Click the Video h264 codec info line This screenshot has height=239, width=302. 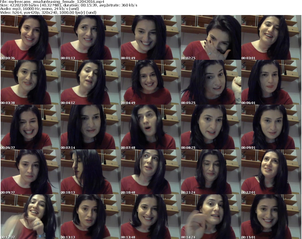(48, 13)
